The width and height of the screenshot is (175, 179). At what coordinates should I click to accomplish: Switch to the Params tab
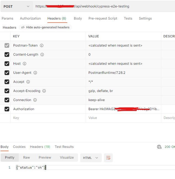coord(7,18)
